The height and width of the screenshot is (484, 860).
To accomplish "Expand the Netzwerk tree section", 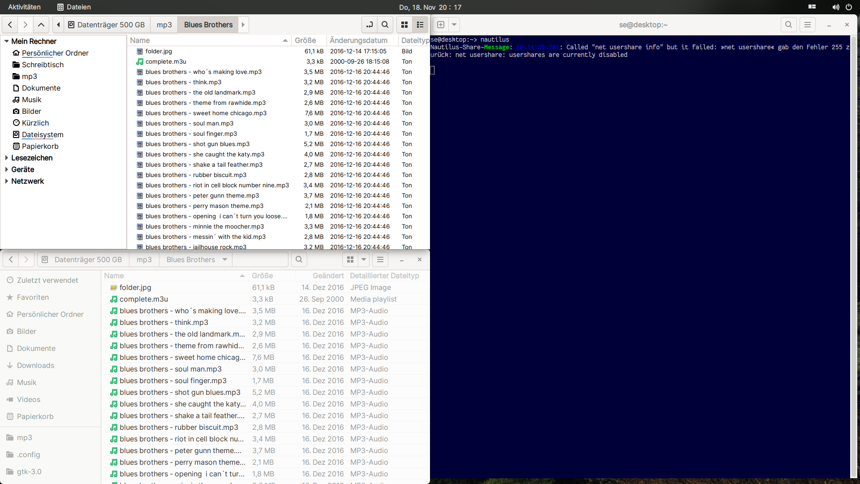I will tap(6, 181).
